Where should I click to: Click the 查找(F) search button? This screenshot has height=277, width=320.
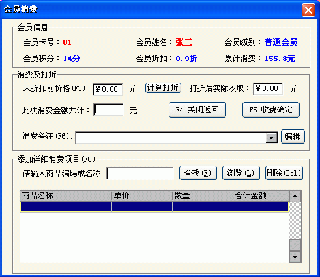198,173
